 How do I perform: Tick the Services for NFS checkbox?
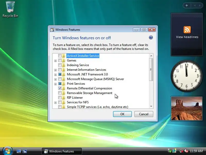(x=60, y=102)
